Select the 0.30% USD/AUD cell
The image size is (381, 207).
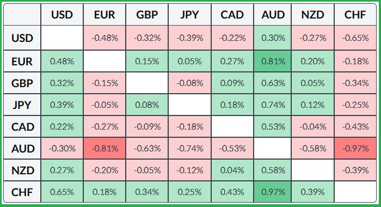click(x=272, y=38)
